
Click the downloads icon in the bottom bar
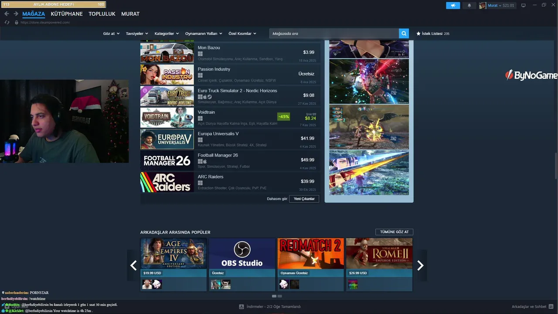pos(242,307)
